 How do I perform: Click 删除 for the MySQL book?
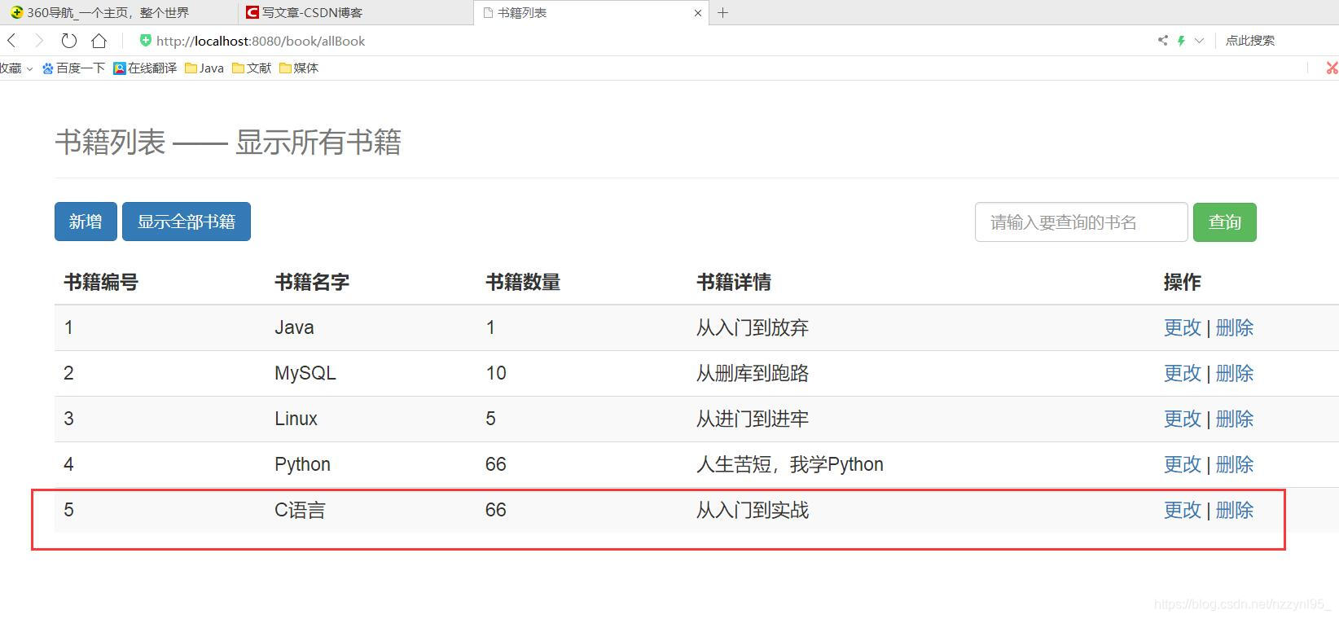pyautogui.click(x=1234, y=373)
